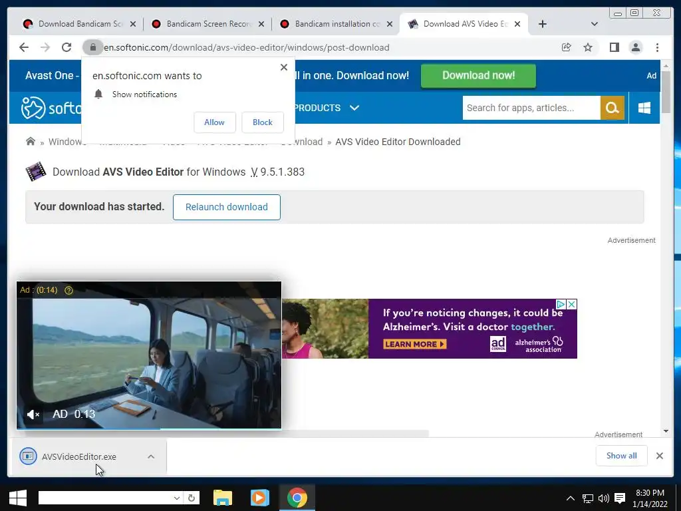Click Chrome icon in taskbar
681x511 pixels.
click(297, 498)
